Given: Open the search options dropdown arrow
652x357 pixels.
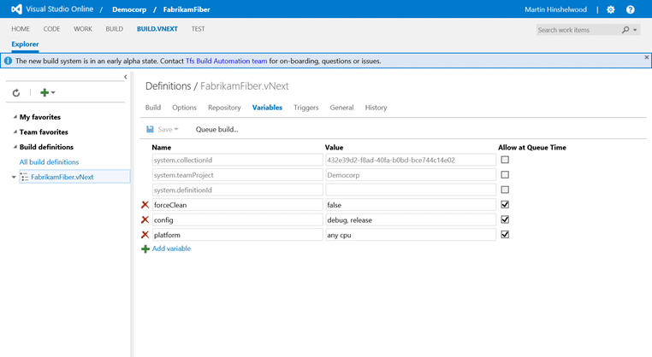Looking at the screenshot, I should click(635, 30).
